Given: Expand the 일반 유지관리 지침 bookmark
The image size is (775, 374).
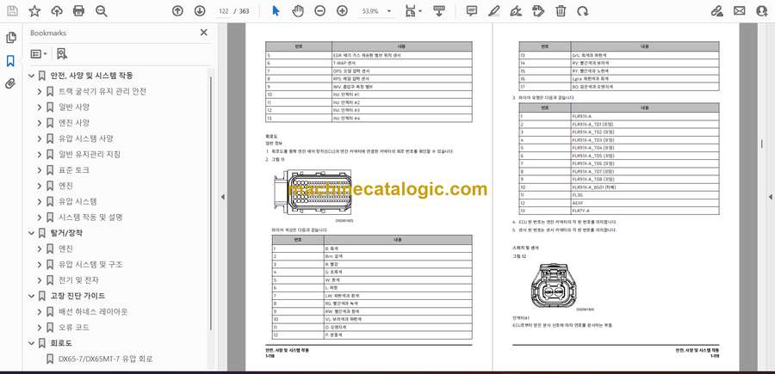Looking at the screenshot, I should point(40,155).
